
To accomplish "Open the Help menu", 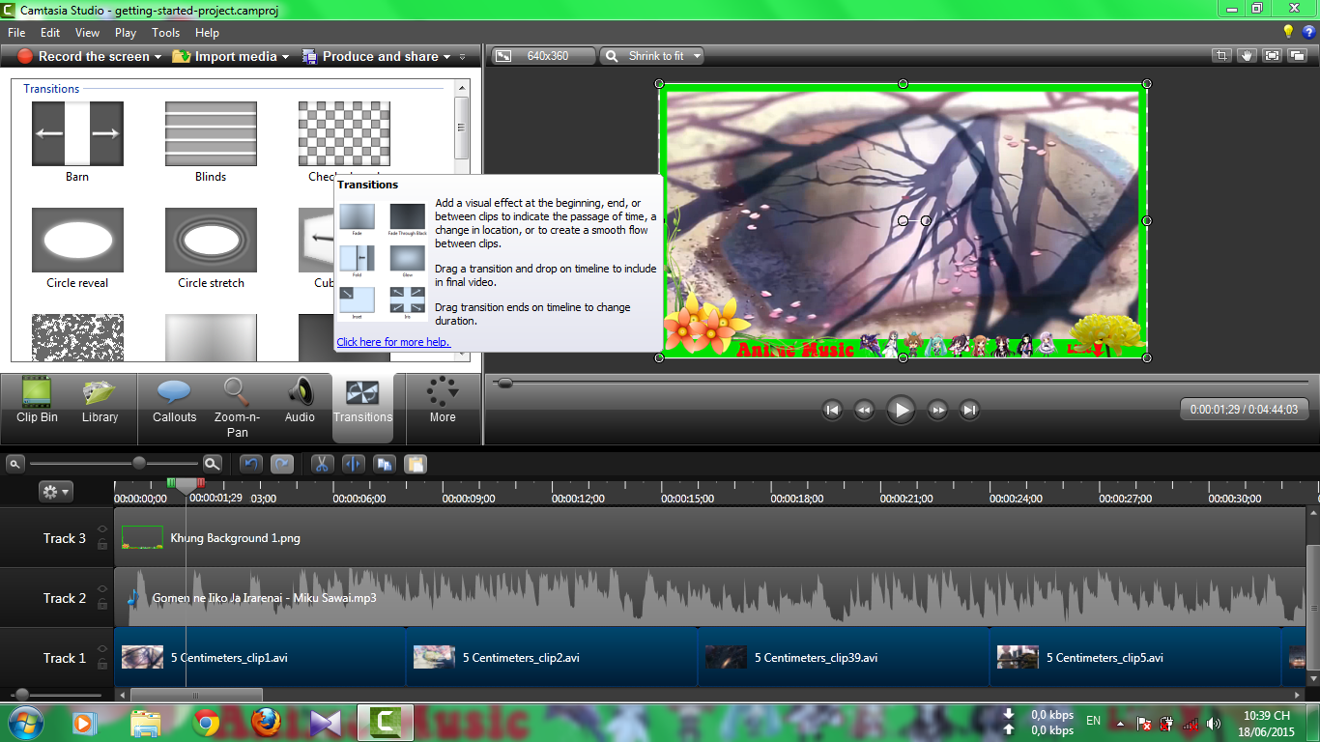I will (208, 33).
